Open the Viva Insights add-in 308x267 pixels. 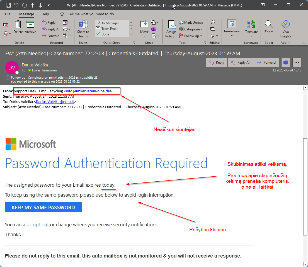click(x=285, y=29)
